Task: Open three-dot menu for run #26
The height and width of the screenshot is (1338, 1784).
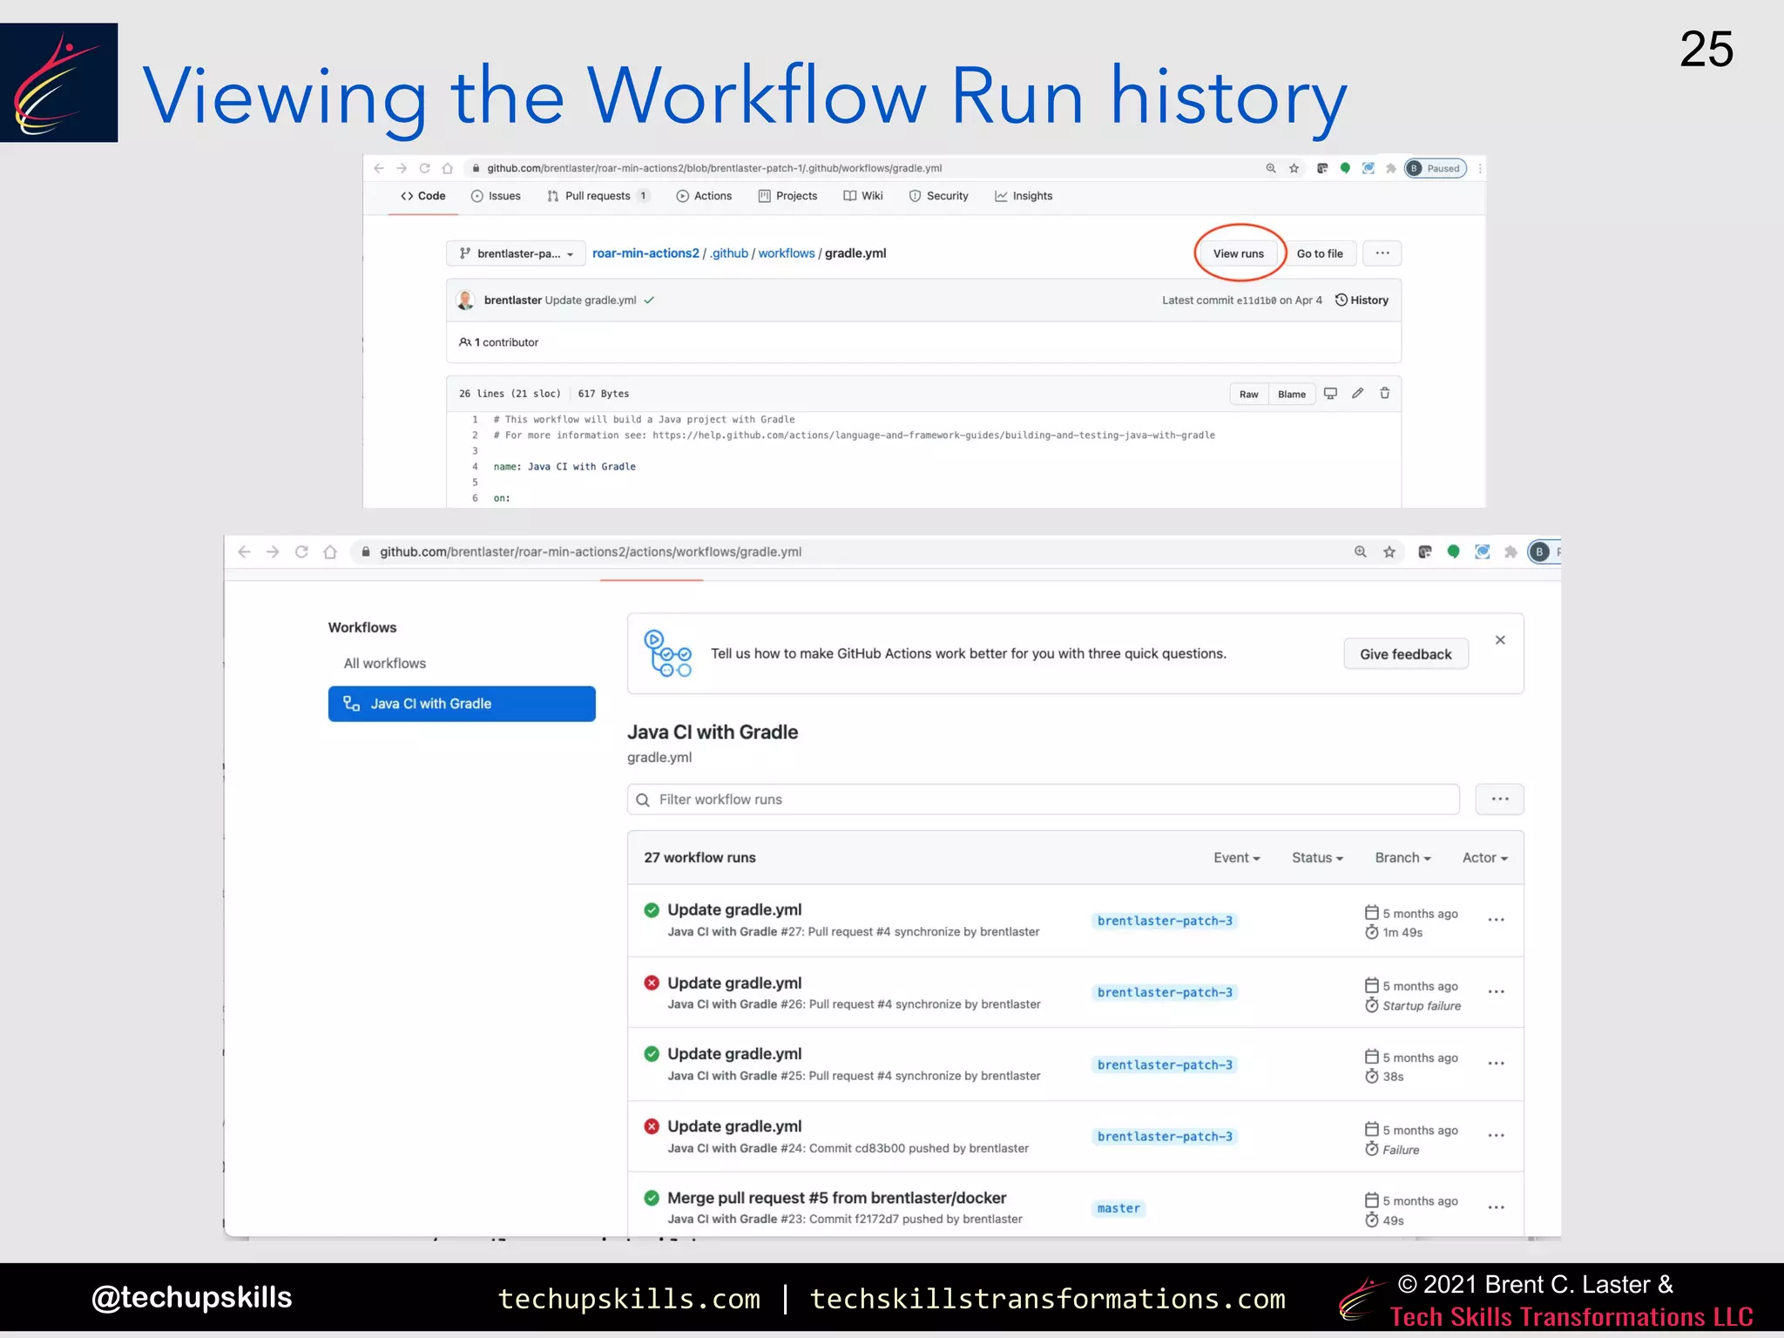Action: coord(1497,992)
